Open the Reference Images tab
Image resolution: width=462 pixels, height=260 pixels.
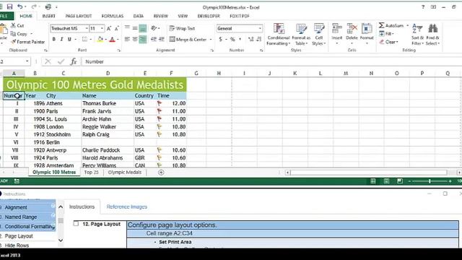[127, 207]
